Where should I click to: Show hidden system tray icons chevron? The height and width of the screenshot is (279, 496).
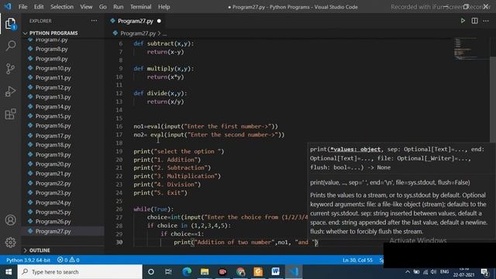[408, 272]
